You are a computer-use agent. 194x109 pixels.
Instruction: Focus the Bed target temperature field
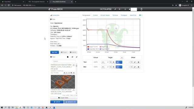[107, 67]
